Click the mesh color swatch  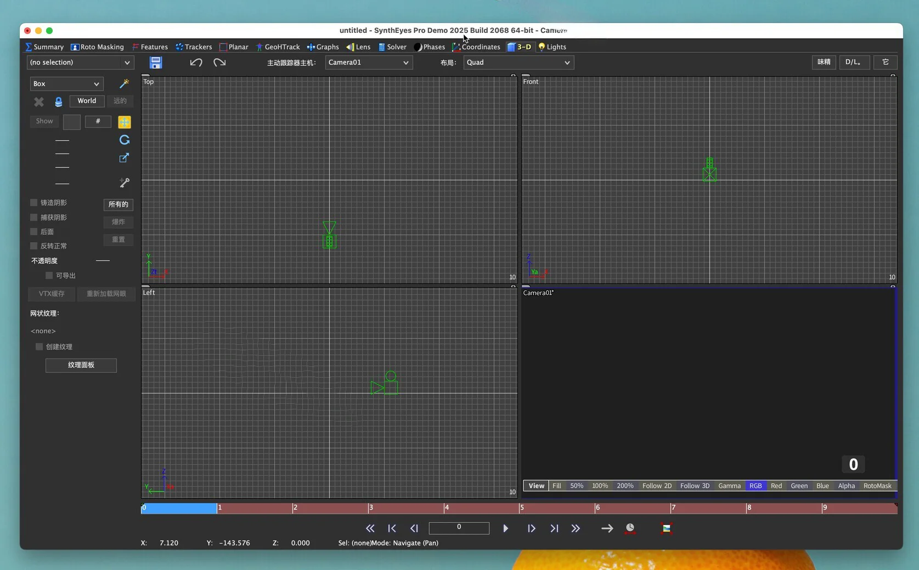(x=72, y=122)
